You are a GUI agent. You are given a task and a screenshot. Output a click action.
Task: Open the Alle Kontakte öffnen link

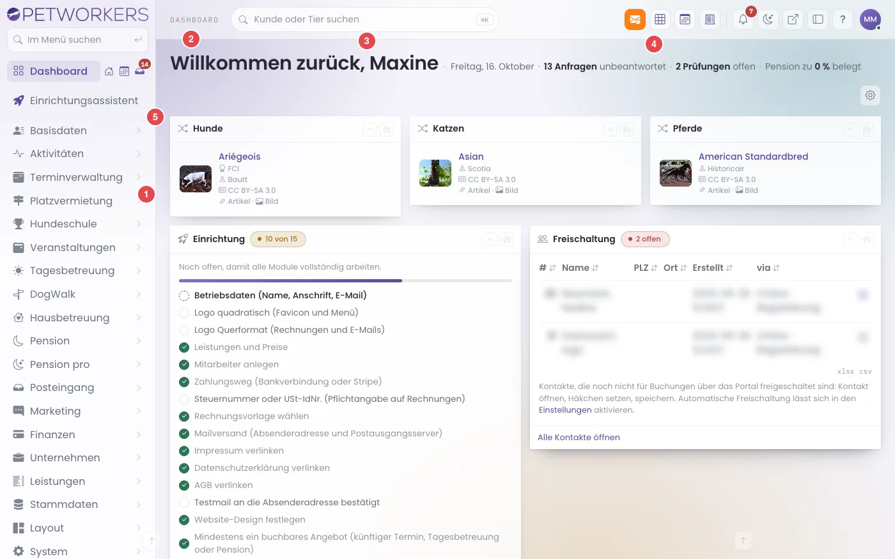[579, 438]
